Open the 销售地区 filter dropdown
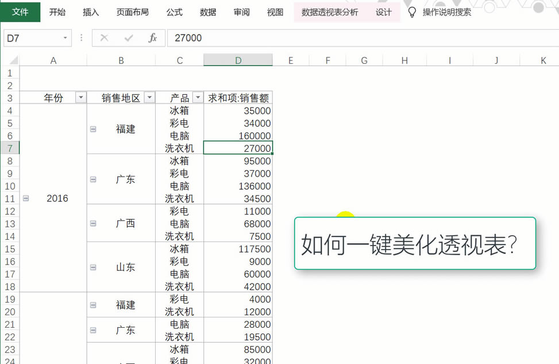 pos(149,97)
